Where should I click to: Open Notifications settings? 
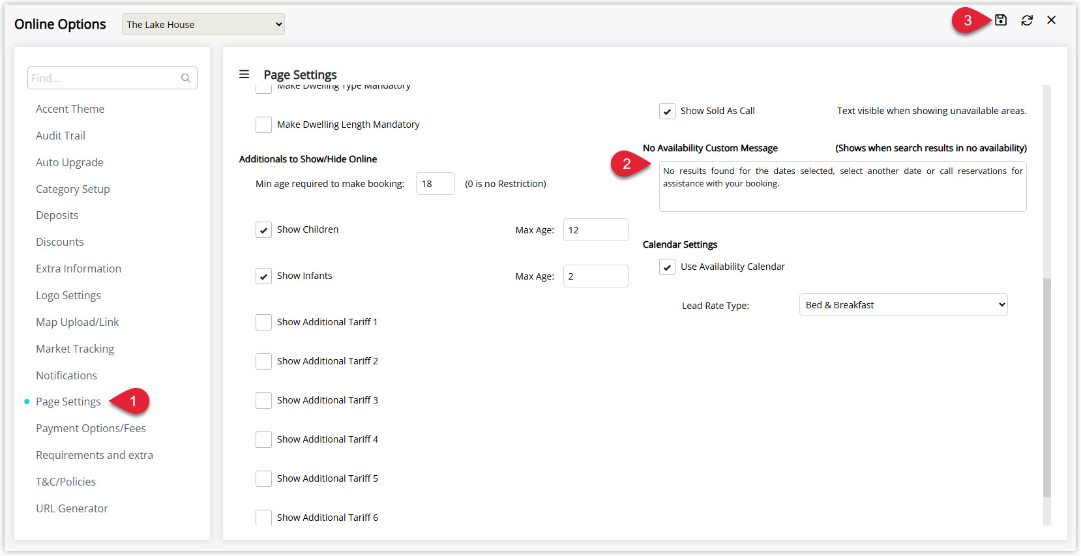[x=67, y=375]
